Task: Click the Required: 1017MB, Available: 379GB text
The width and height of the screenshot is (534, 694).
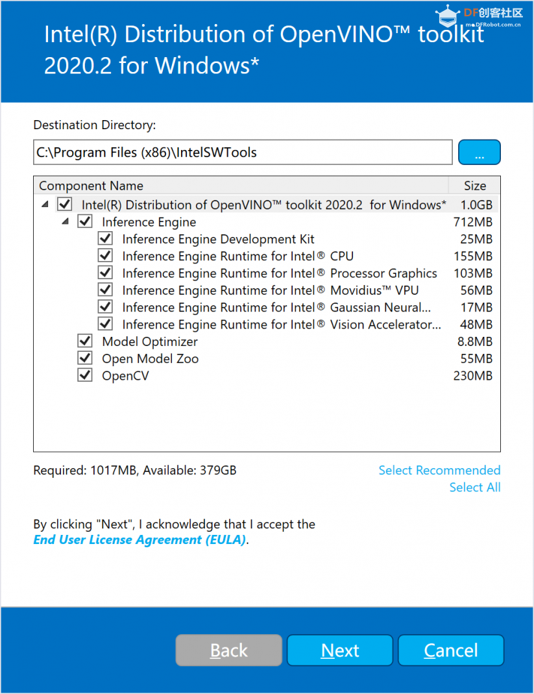Action: 135,470
